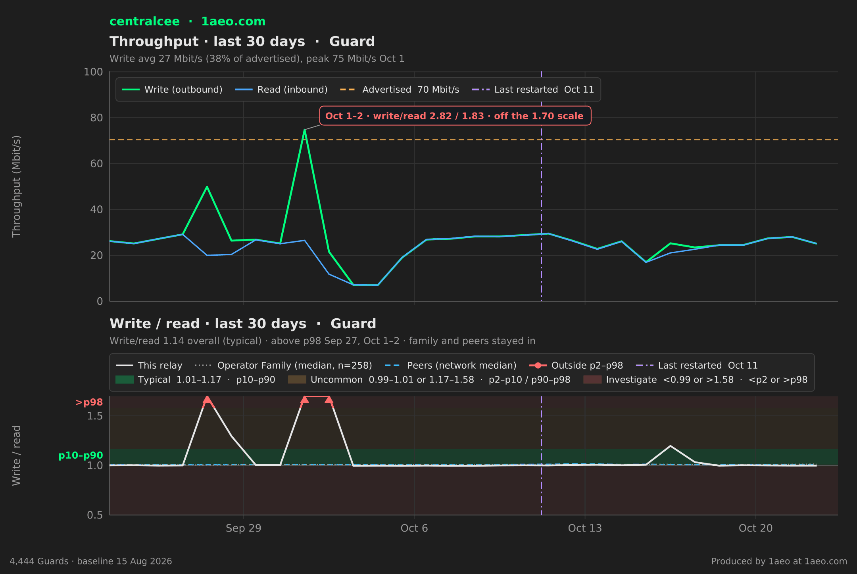The height and width of the screenshot is (574, 857).
Task: Click the red Investigate range swatch
Action: tap(592, 380)
